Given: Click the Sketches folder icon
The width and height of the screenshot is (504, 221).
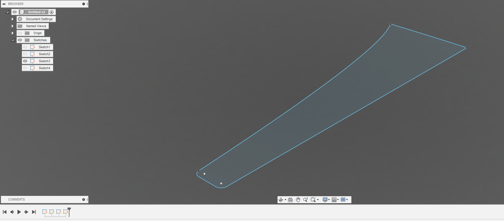Looking at the screenshot, I should 27,40.
